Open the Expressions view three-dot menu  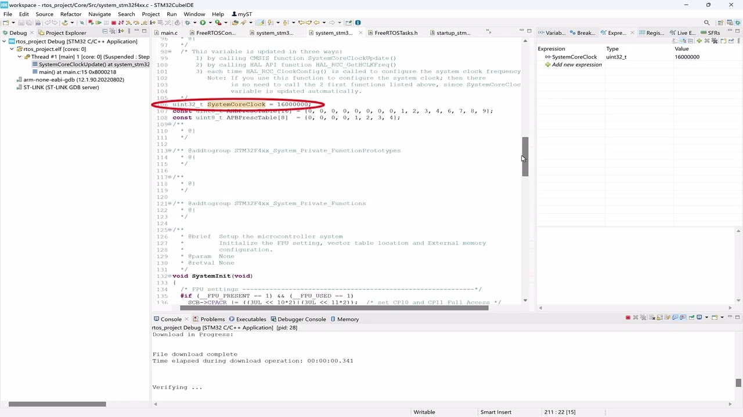(738, 41)
